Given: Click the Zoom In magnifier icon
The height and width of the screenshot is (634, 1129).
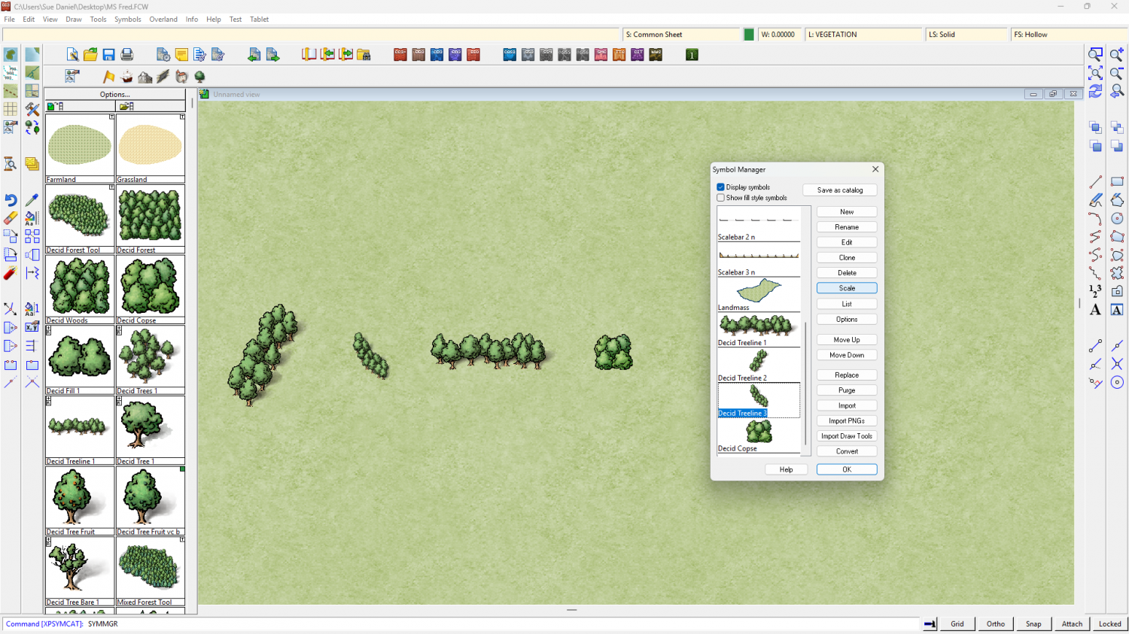Looking at the screenshot, I should coord(1117,55).
